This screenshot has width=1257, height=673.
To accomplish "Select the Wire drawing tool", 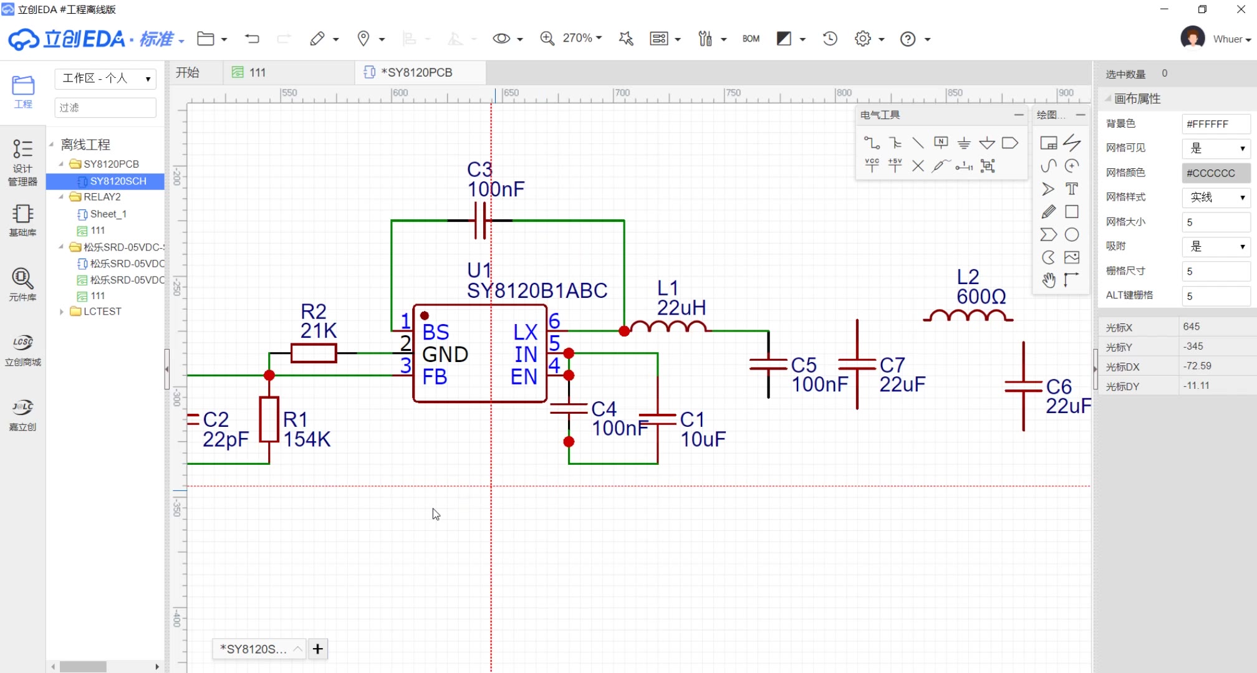I will 872,143.
